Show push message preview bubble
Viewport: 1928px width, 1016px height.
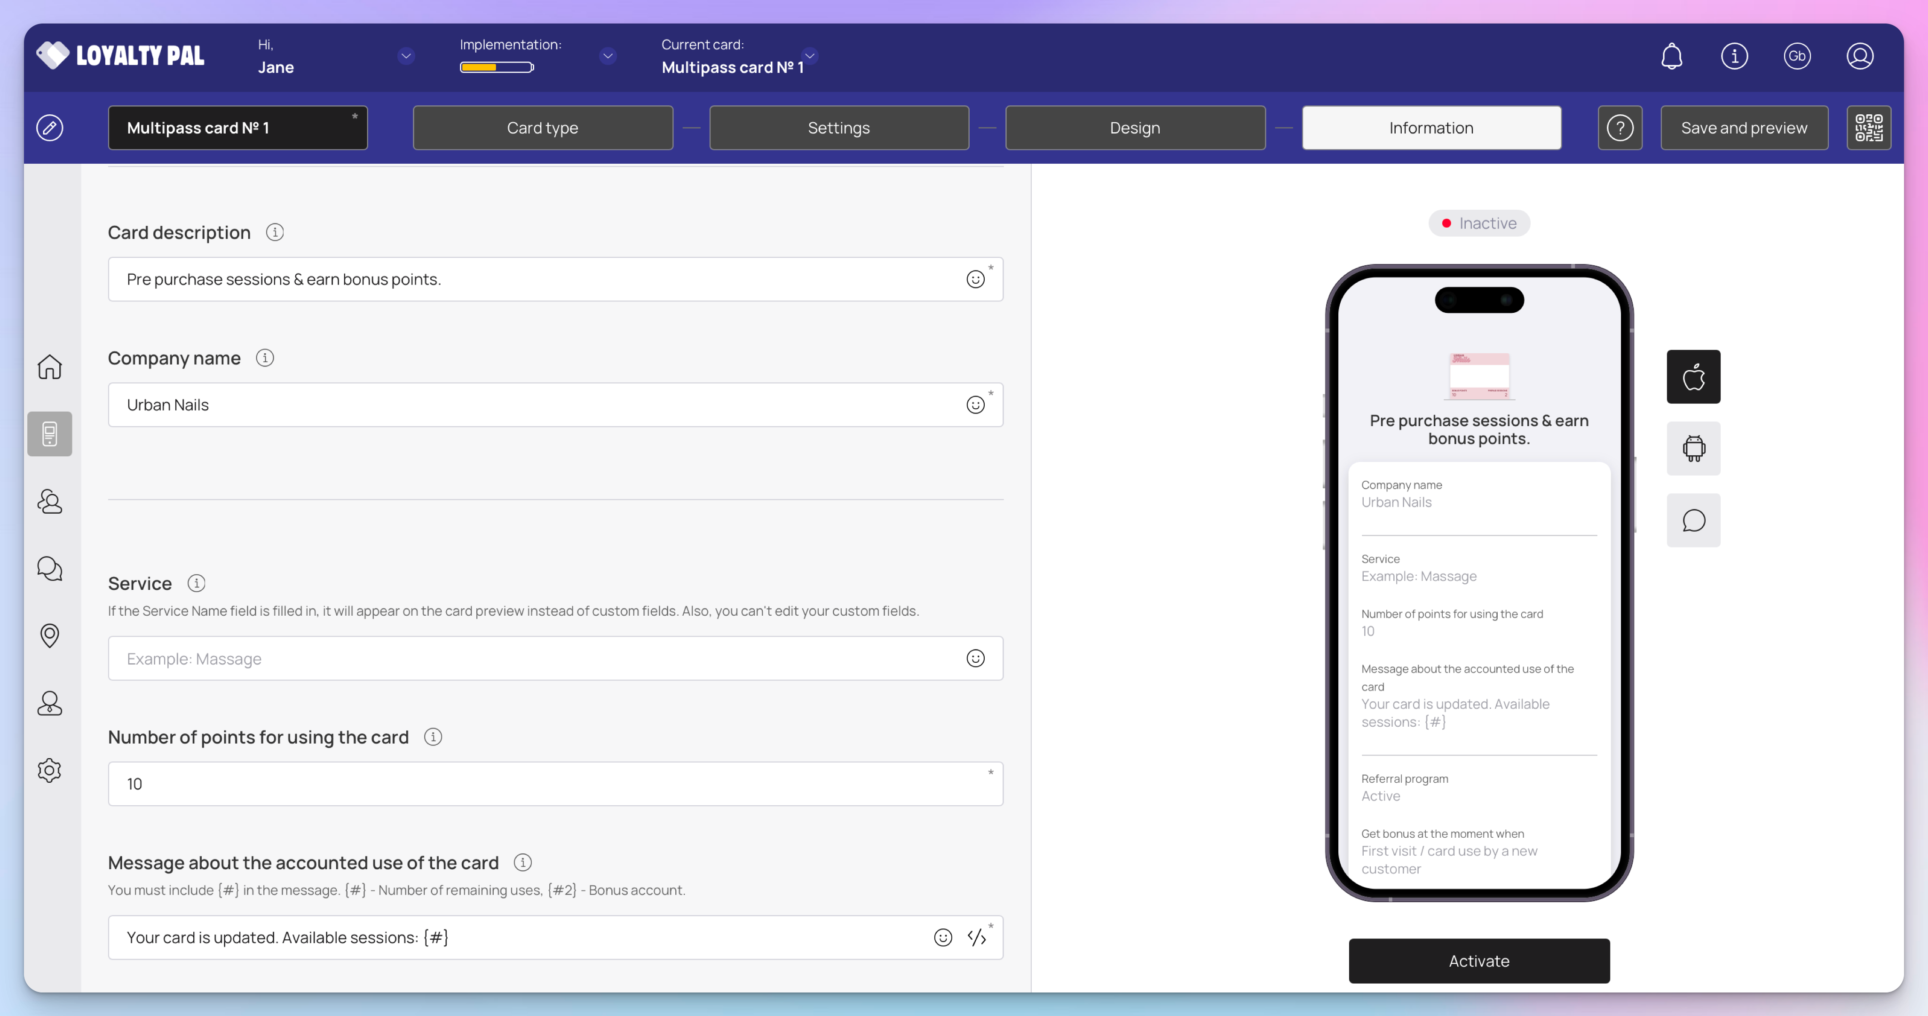(x=1693, y=520)
